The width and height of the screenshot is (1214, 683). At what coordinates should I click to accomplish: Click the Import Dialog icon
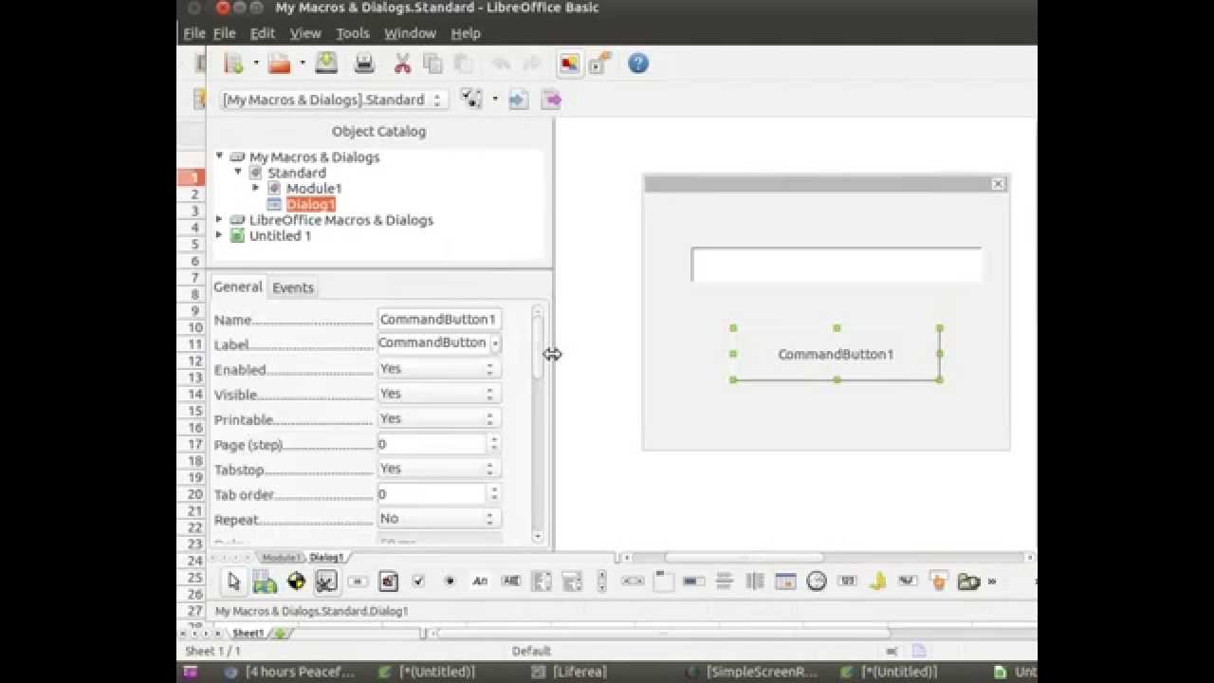click(x=518, y=100)
